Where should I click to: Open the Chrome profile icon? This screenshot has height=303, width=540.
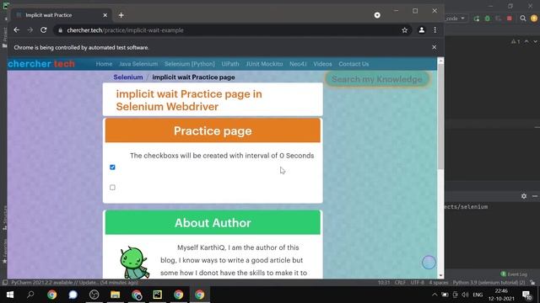(422, 30)
